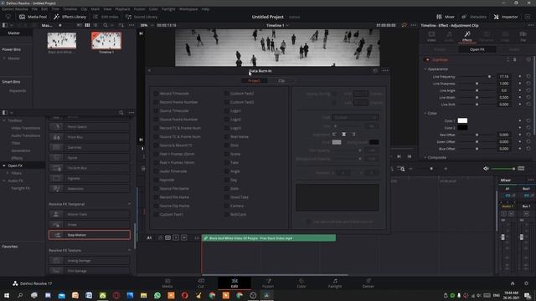Collapse the Resolve FX Temporal group
This screenshot has width=536, height=301.
coord(129,204)
